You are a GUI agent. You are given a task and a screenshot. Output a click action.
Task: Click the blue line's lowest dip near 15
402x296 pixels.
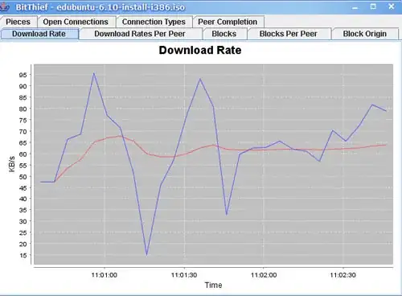click(146, 255)
